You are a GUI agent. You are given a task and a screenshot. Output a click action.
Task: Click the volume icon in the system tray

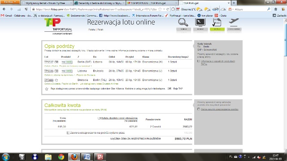click(x=259, y=157)
